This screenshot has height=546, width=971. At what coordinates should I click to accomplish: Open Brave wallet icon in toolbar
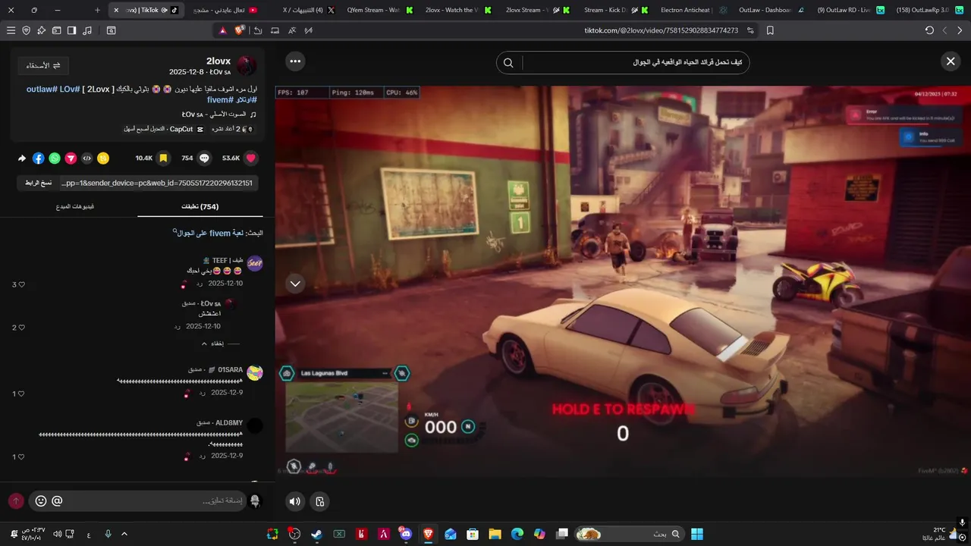[56, 30]
